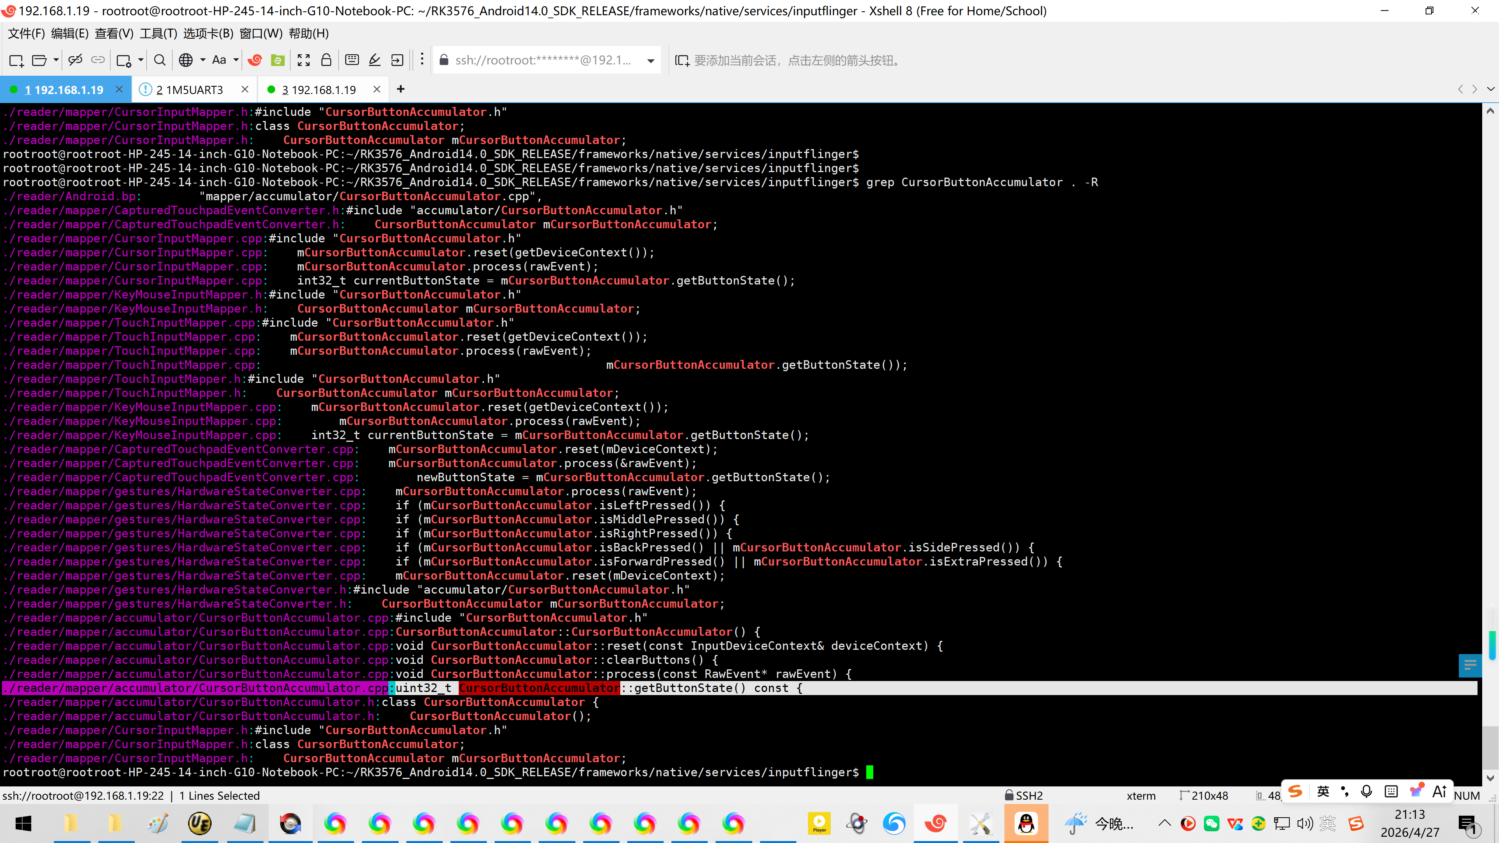Create a new session with toolbar icon

16,60
